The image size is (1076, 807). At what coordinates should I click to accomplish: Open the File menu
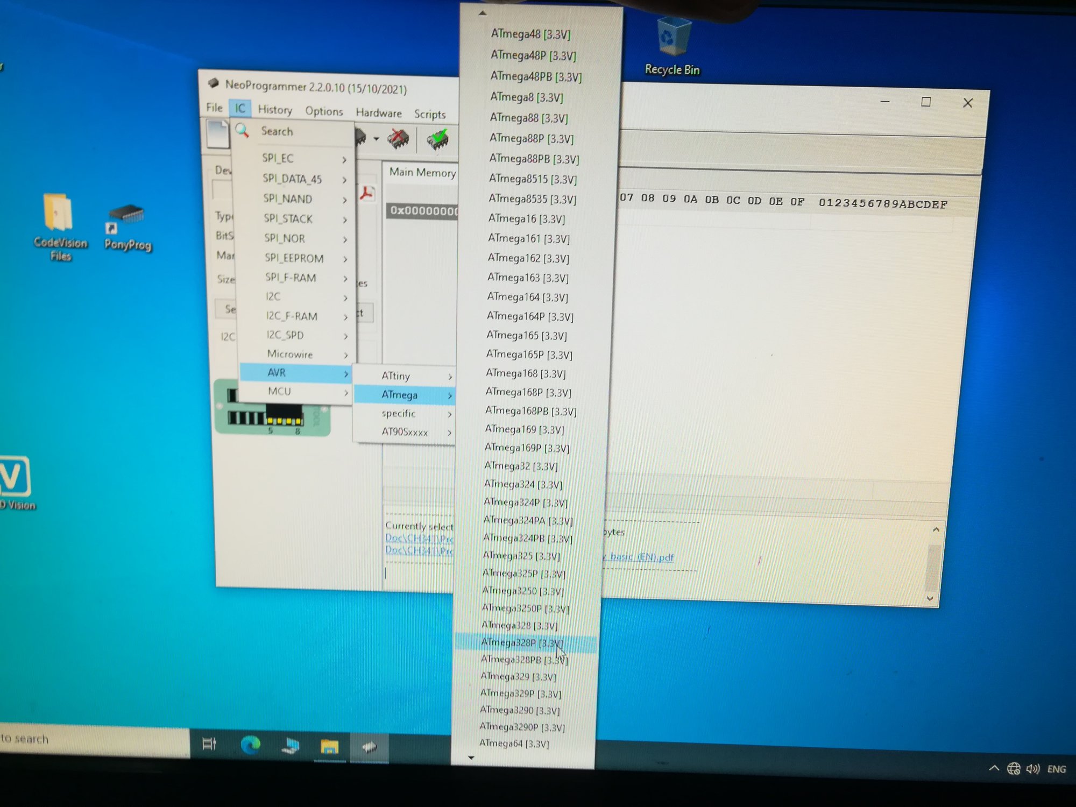pyautogui.click(x=214, y=107)
